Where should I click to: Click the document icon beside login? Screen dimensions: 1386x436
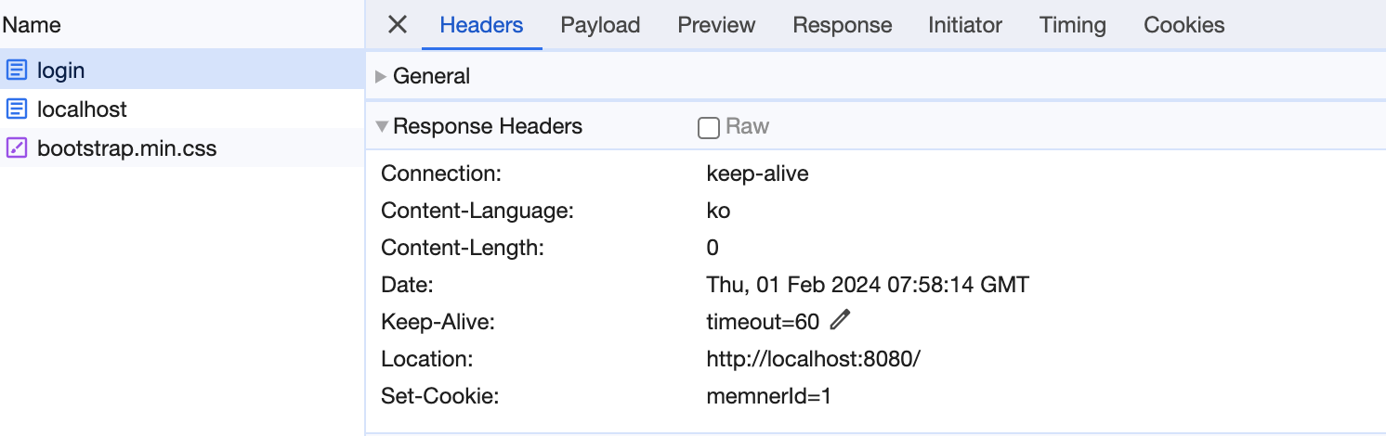(17, 70)
